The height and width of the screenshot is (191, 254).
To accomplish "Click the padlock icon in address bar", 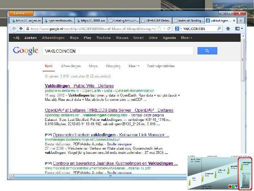I will [x=28, y=29].
